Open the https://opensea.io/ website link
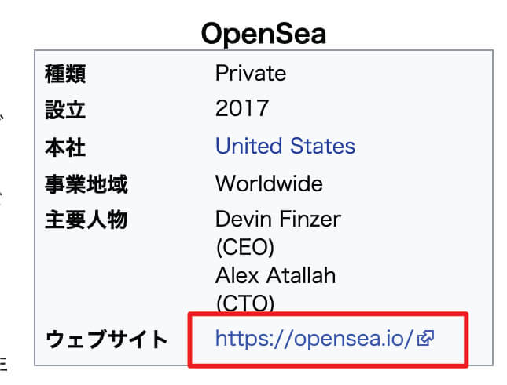This screenshot has width=507, height=385. point(314,339)
